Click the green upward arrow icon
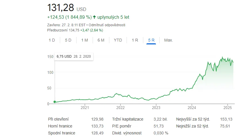The height and width of the screenshot is (137, 248). pos(94,17)
